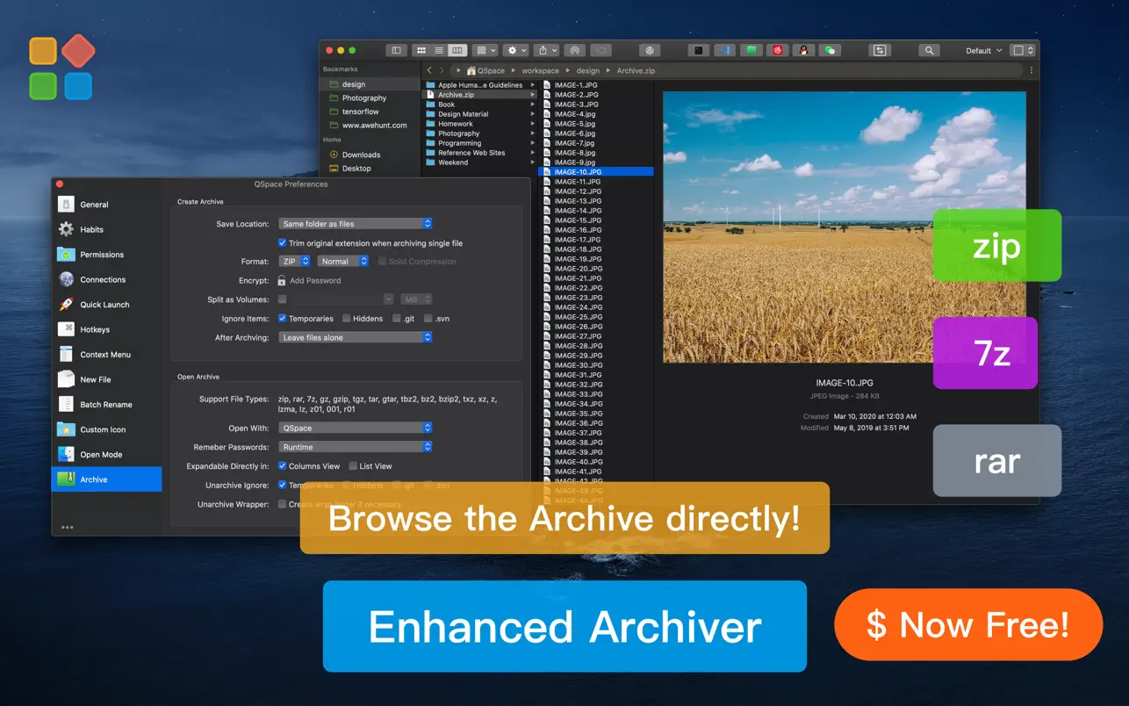
Task: Open the Open With QSpace dropdown
Action: 356,429
